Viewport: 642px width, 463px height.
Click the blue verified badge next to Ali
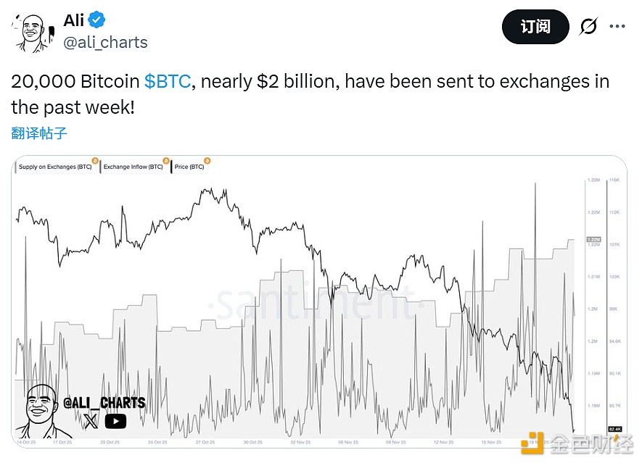(x=99, y=20)
